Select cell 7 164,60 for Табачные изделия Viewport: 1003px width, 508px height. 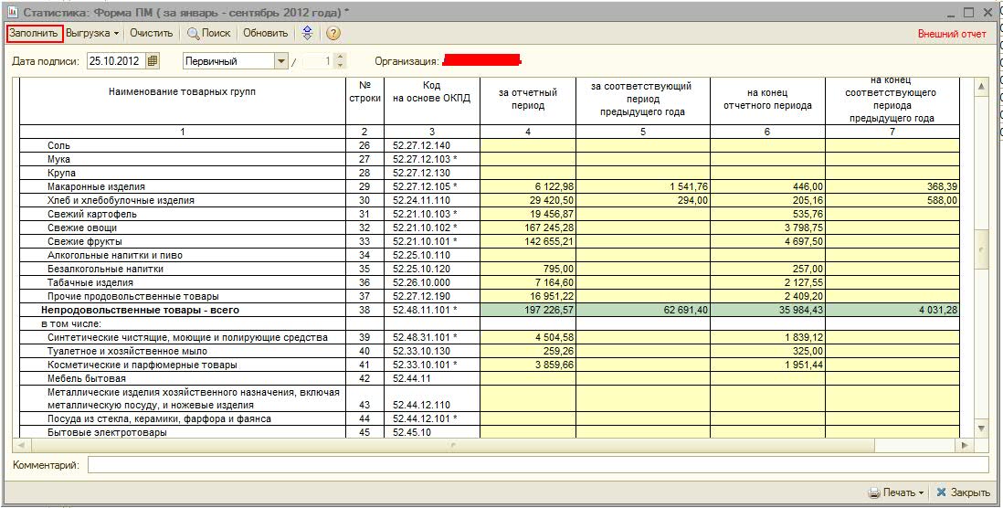tap(528, 282)
